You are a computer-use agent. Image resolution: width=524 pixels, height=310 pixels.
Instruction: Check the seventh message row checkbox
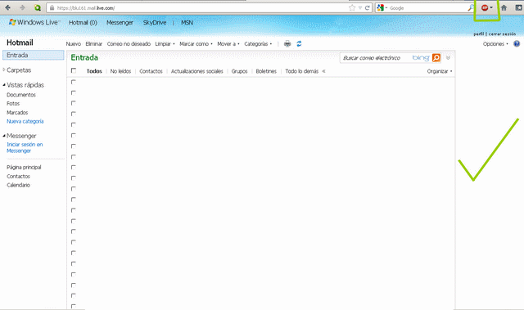click(74, 146)
